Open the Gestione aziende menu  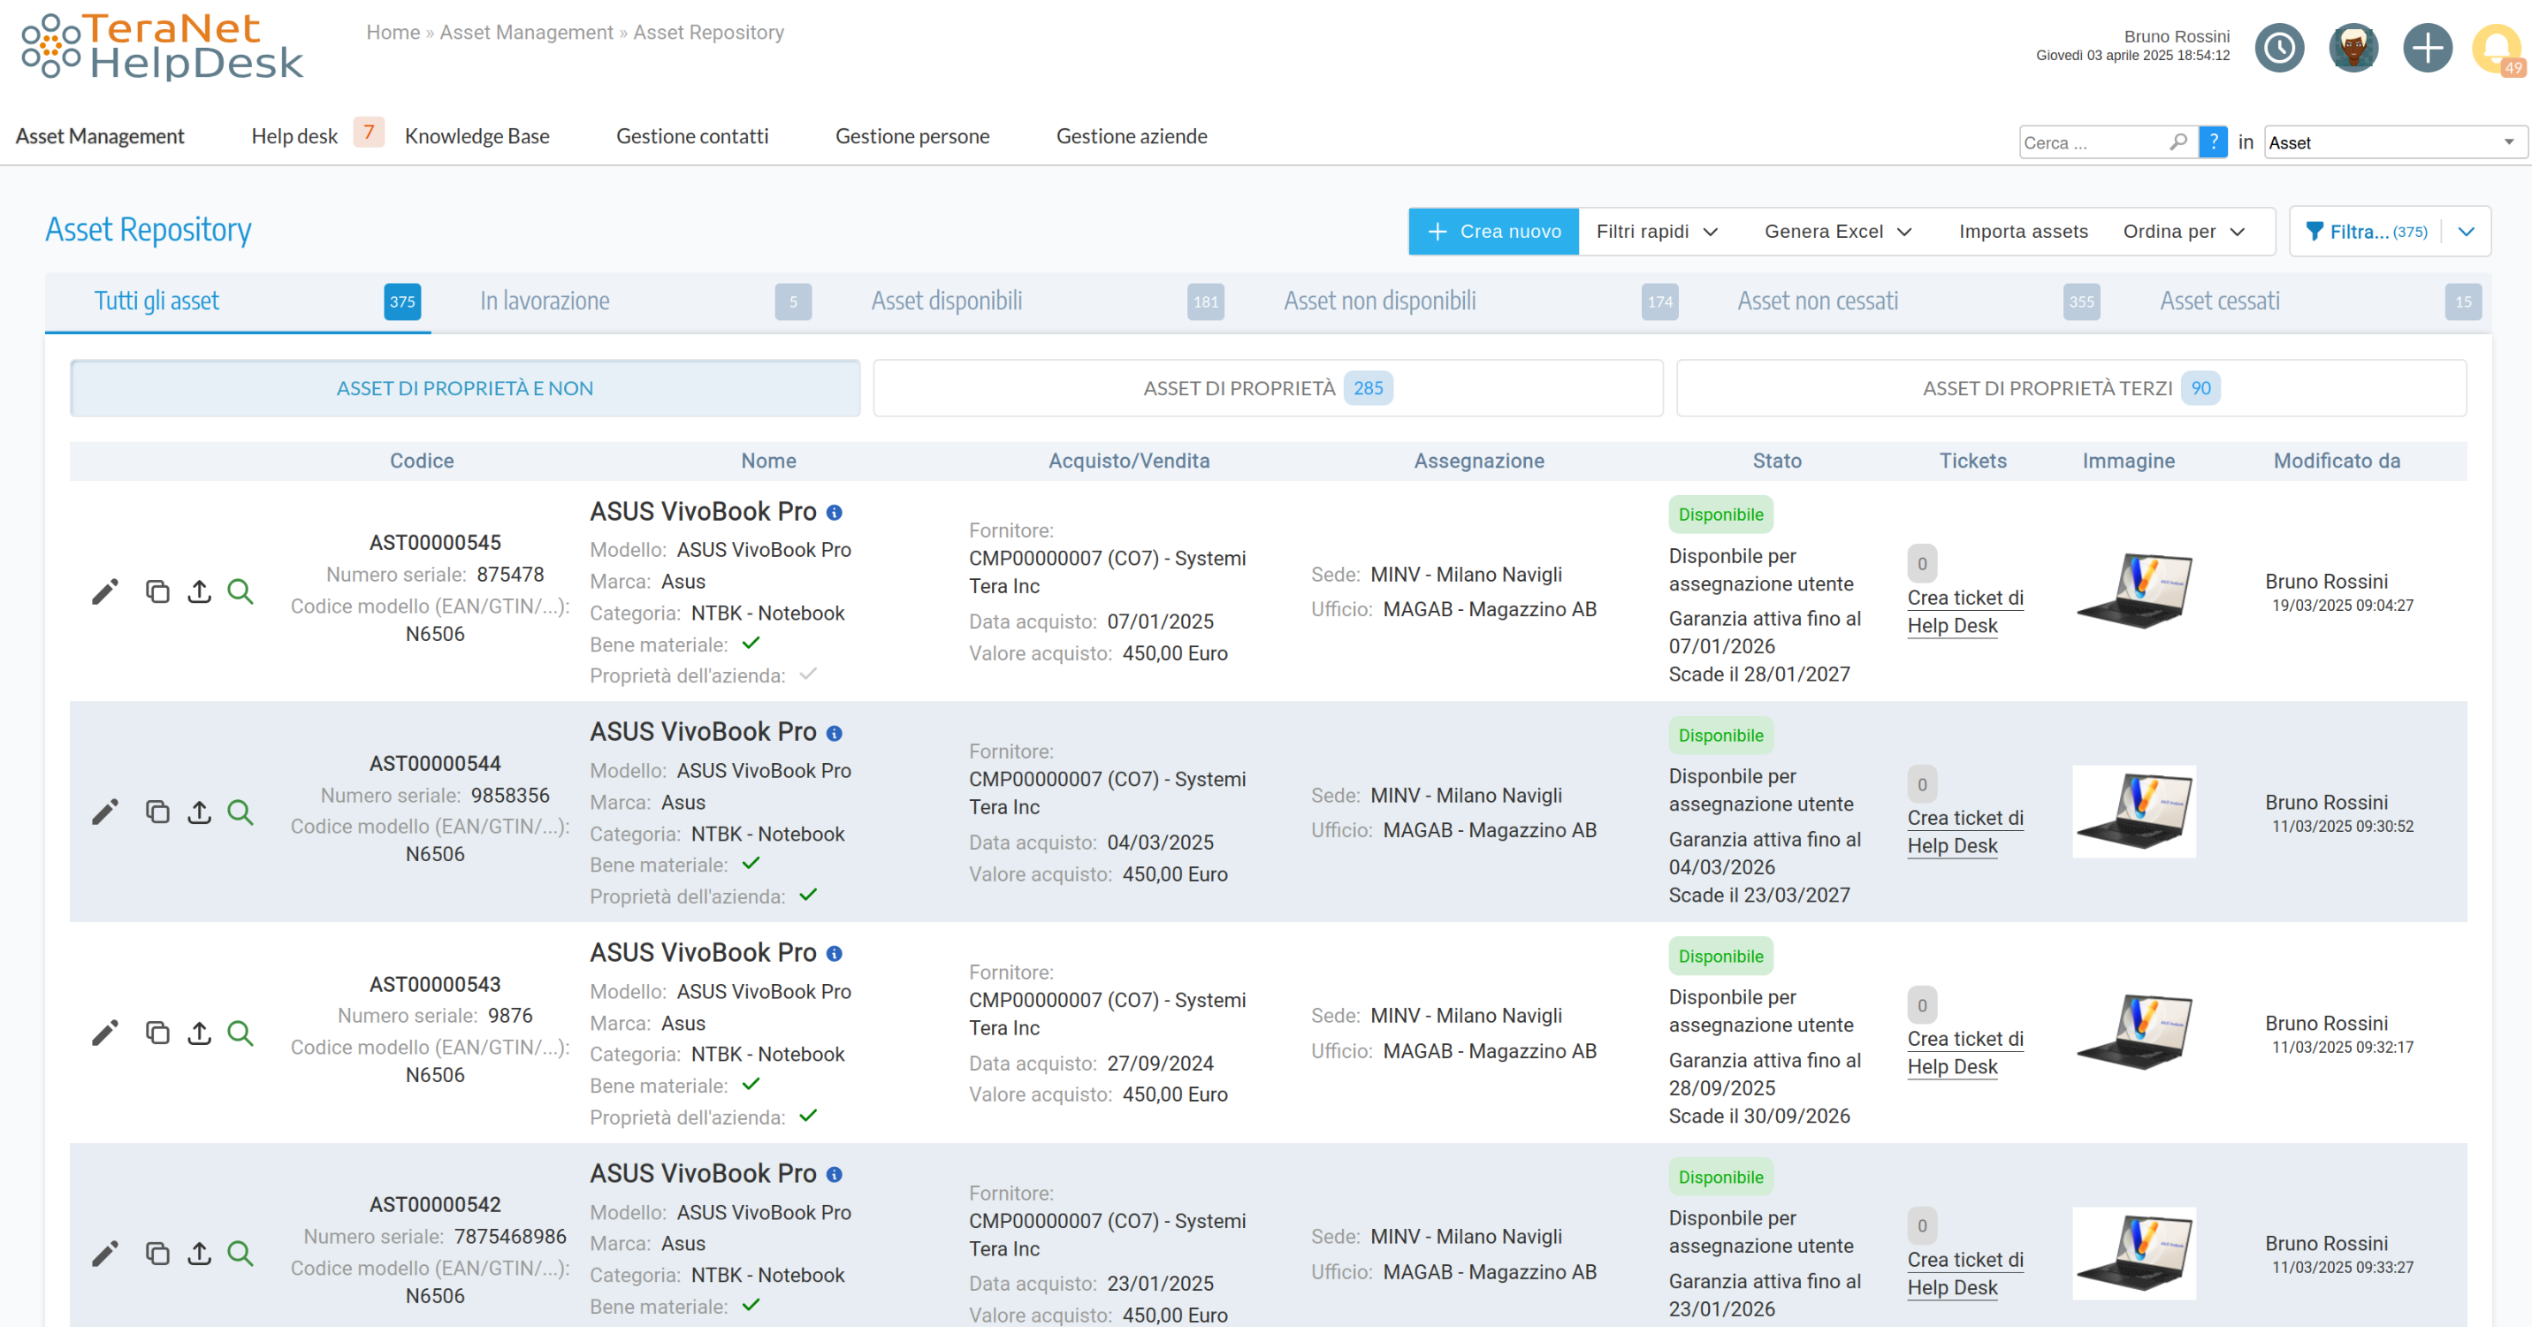click(1132, 137)
